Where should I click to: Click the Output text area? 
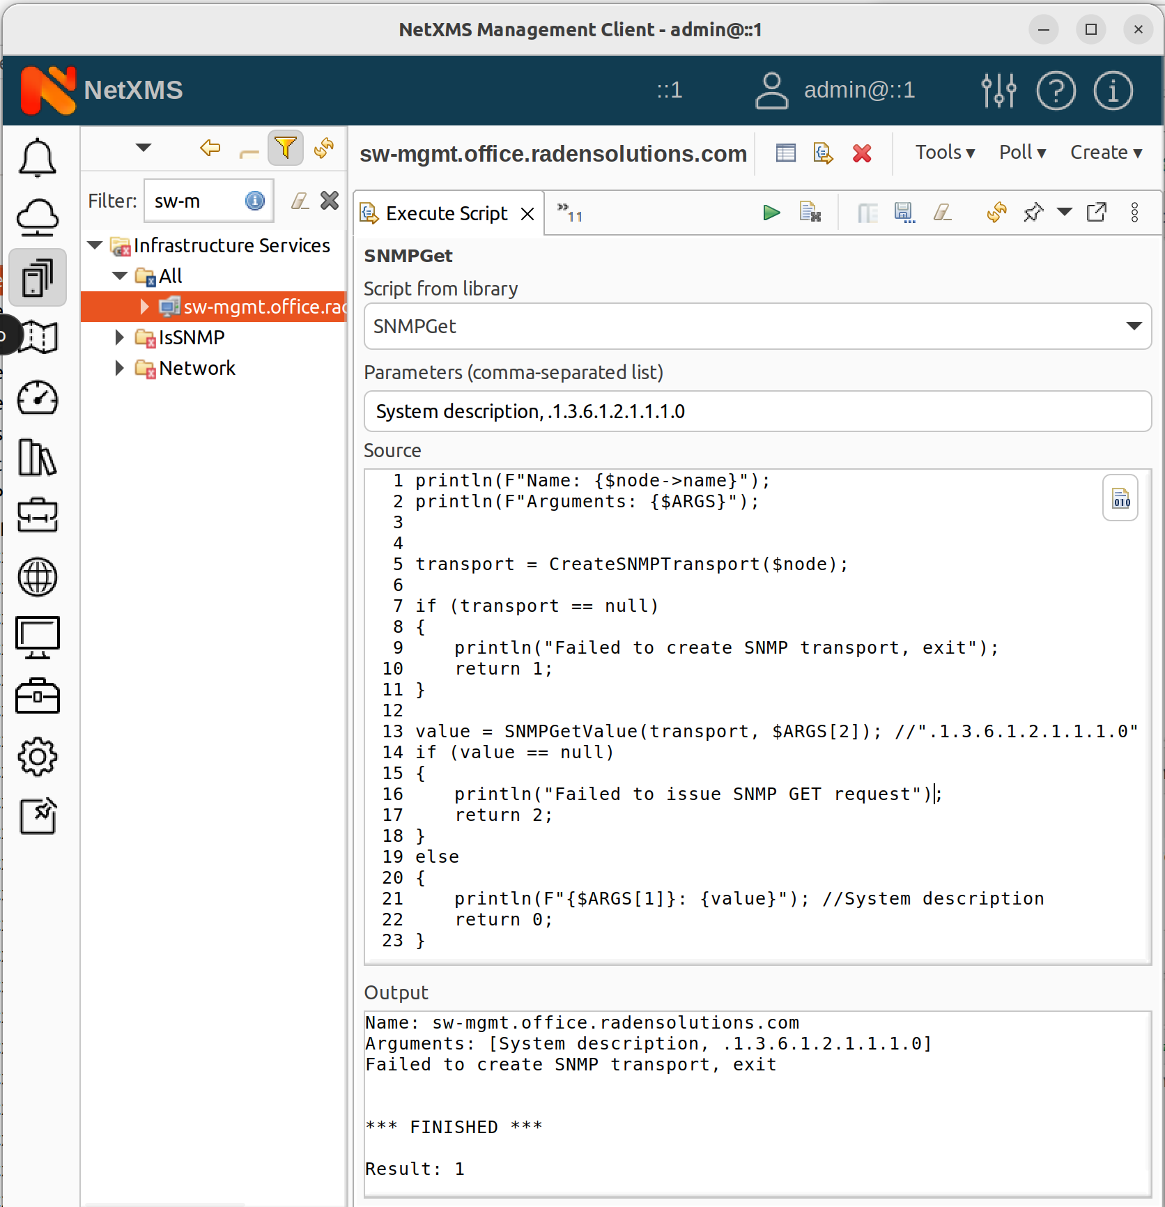(757, 1104)
